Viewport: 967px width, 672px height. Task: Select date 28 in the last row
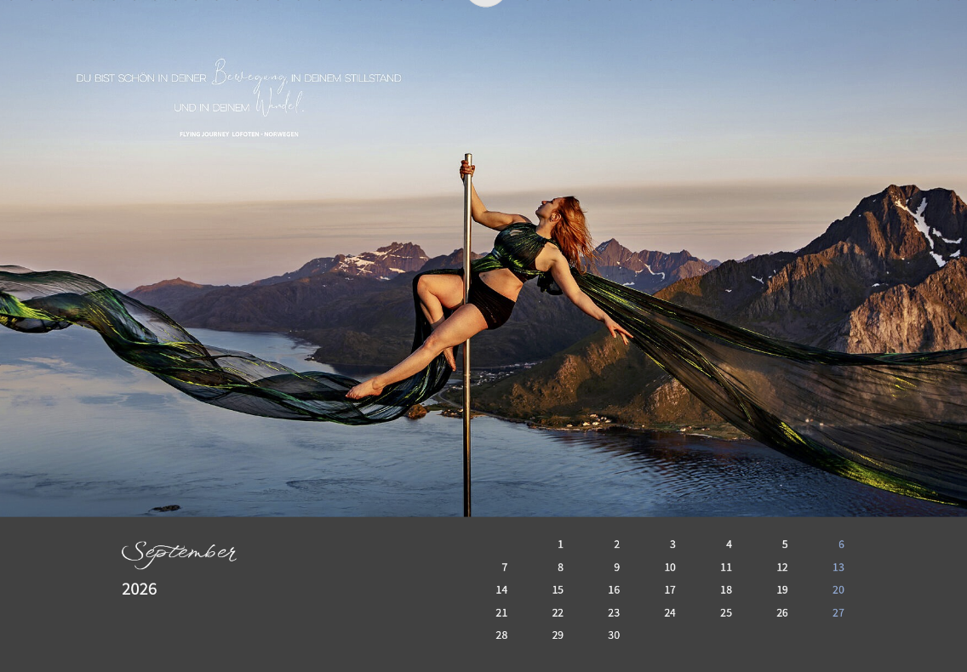click(501, 635)
